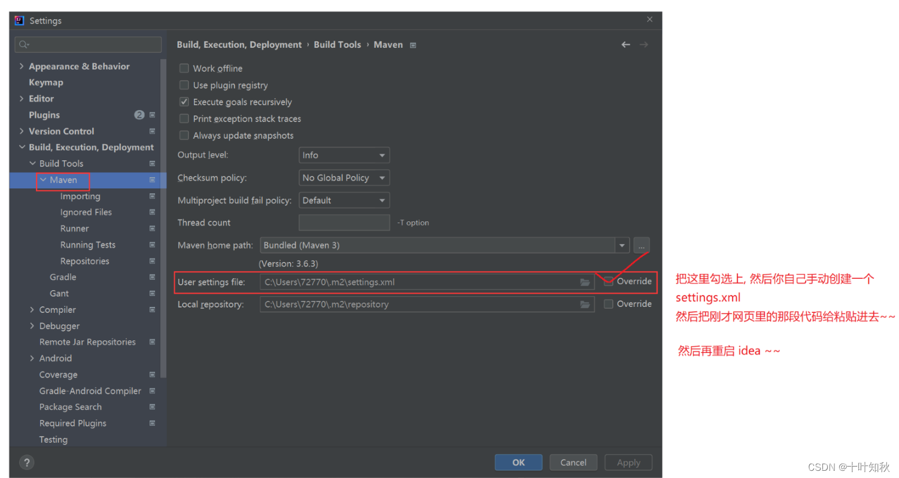Enable Always update snapshots checkbox
The width and height of the screenshot is (899, 478).
184,136
